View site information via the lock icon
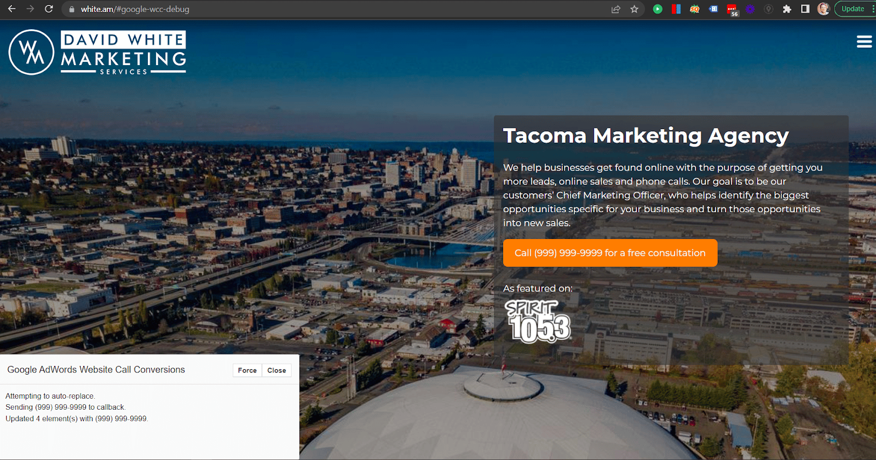The height and width of the screenshot is (460, 876). [x=72, y=9]
